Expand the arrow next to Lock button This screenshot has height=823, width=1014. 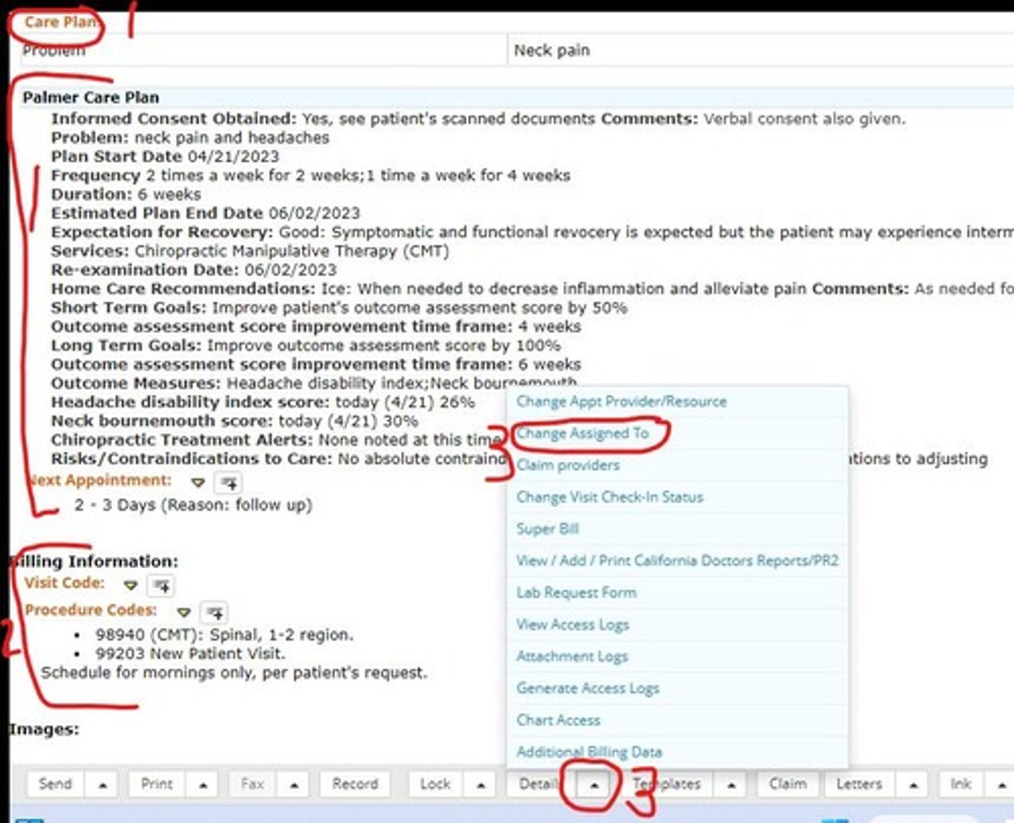pyautogui.click(x=481, y=785)
